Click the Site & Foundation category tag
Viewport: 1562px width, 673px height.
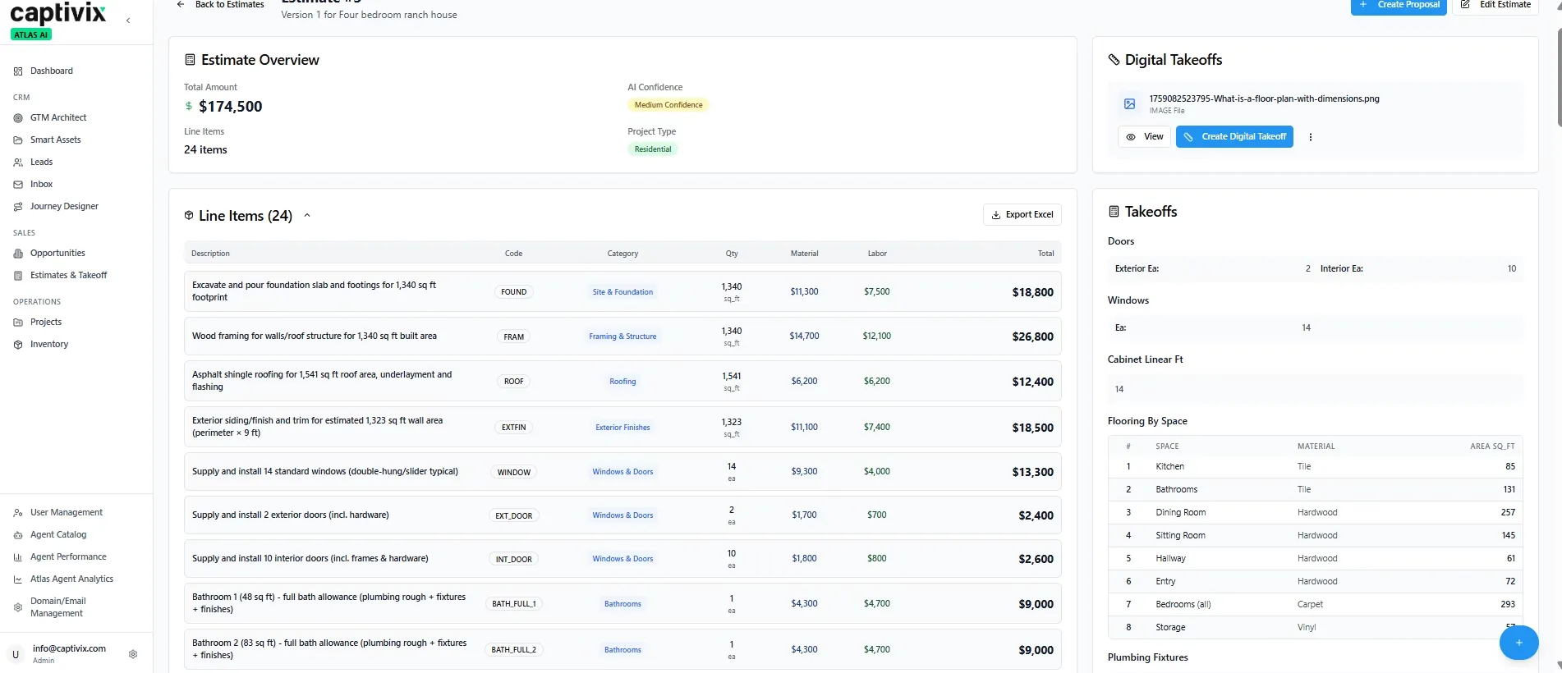pyautogui.click(x=623, y=292)
